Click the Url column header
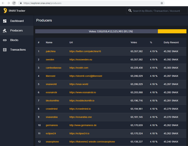 [x=71, y=42]
